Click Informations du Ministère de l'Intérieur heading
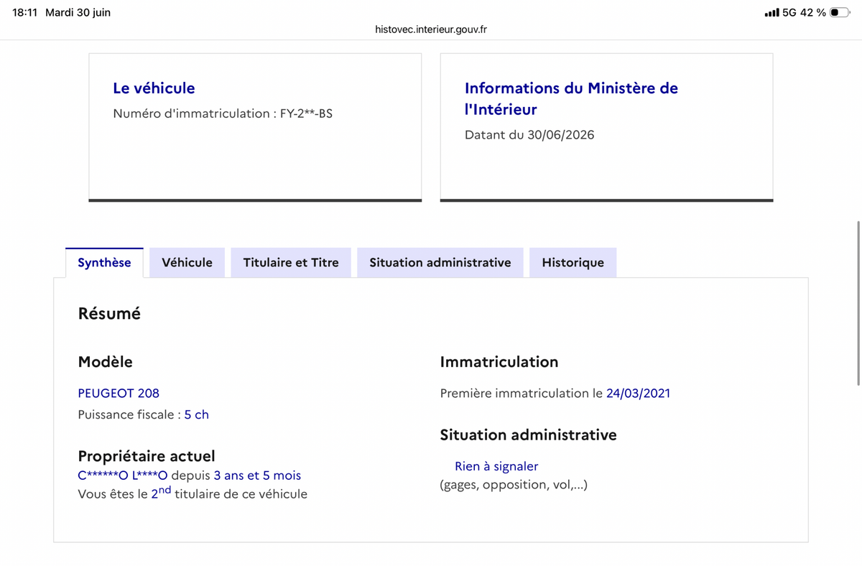The height and width of the screenshot is (566, 862). coord(571,99)
